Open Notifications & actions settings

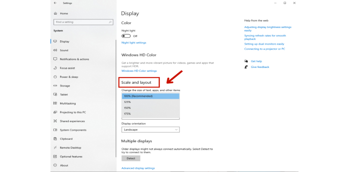point(74,59)
